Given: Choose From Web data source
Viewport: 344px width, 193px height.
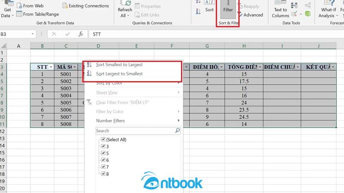Looking at the screenshot, I should pos(30,6).
